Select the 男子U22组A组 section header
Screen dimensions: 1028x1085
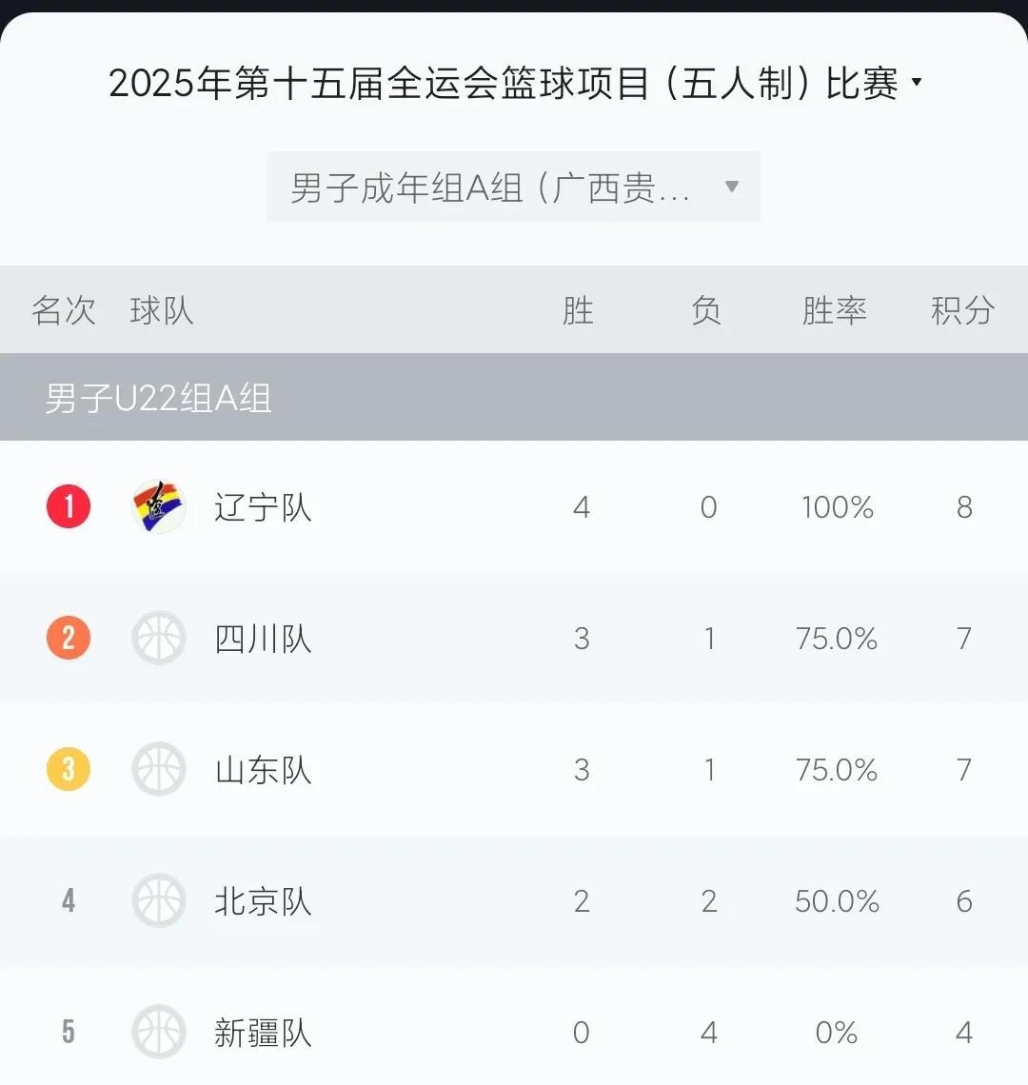click(514, 397)
